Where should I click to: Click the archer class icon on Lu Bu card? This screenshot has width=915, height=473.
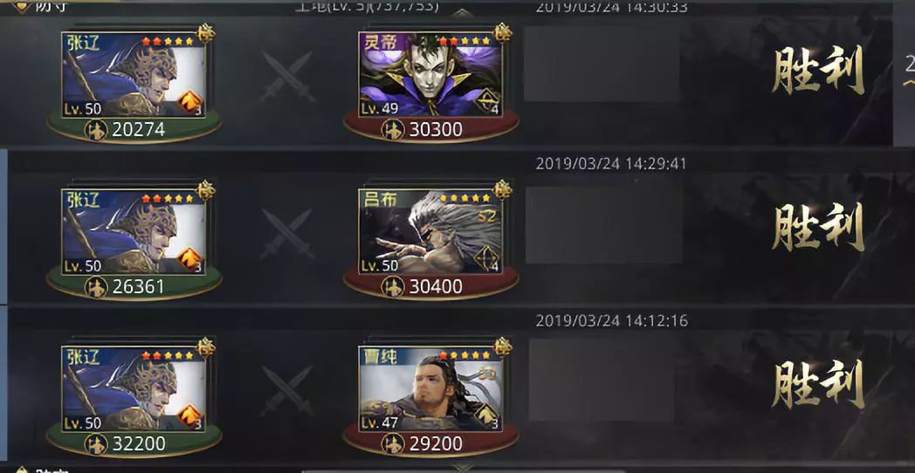point(486,259)
